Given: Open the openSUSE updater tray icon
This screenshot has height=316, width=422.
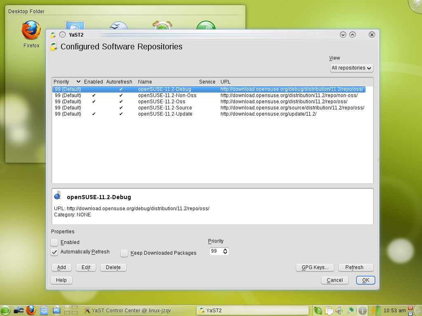Looking at the screenshot, I should pyautogui.click(x=318, y=311).
